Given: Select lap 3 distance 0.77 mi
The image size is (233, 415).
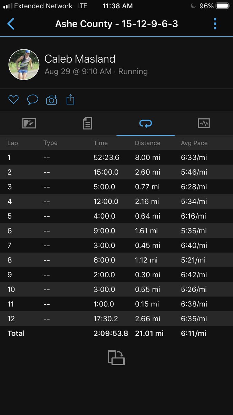Looking at the screenshot, I should point(147,187).
